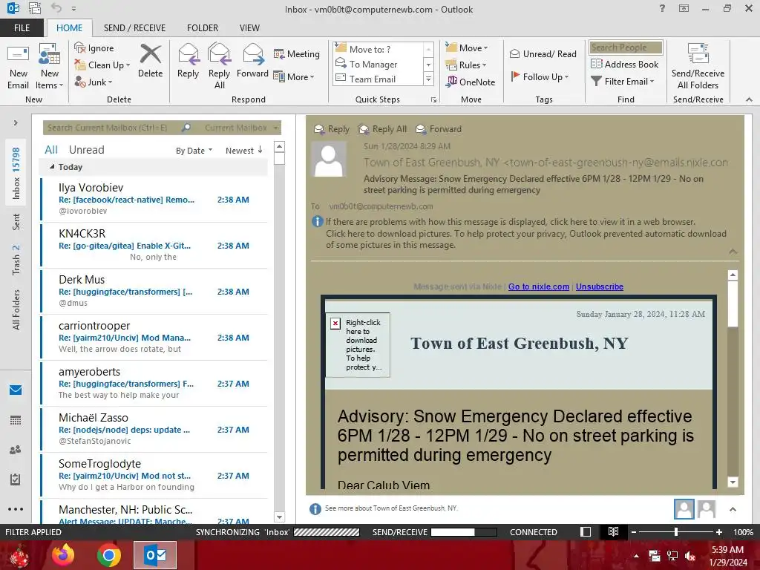Screen dimensions: 760x570
Task: Open the More respond options
Action: pos(294,76)
